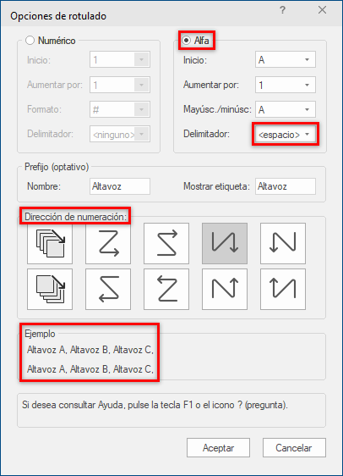Select the highlighted top-down column numbering direction
This screenshot has width=343, height=476.
pos(225,243)
